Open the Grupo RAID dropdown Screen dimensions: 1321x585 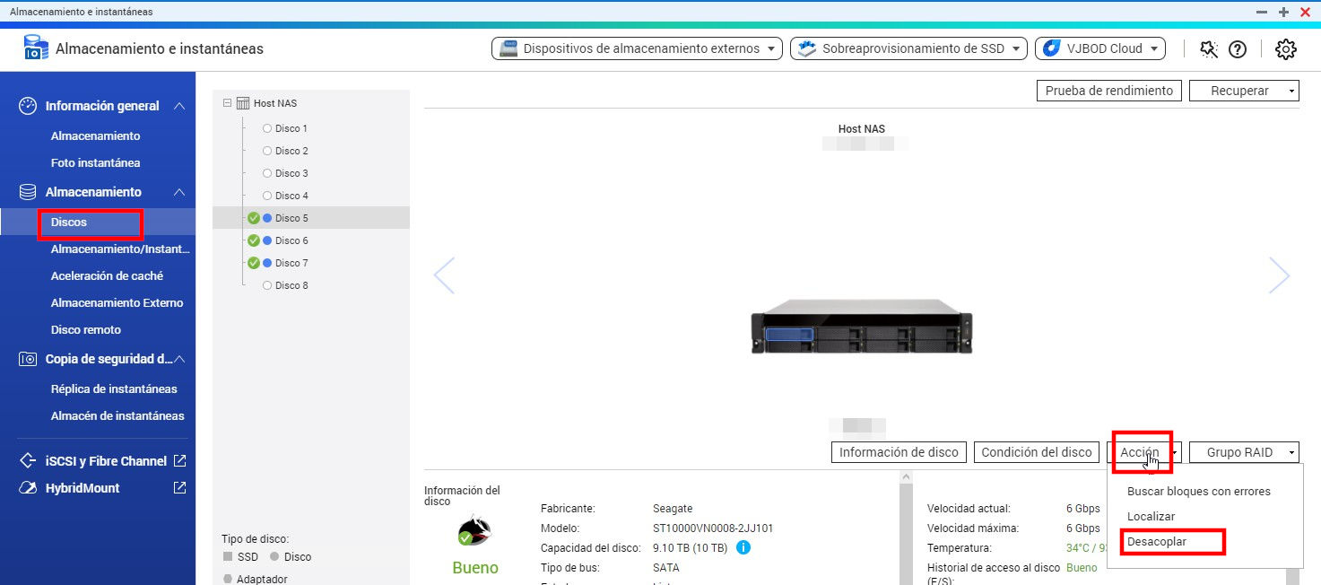[1244, 452]
